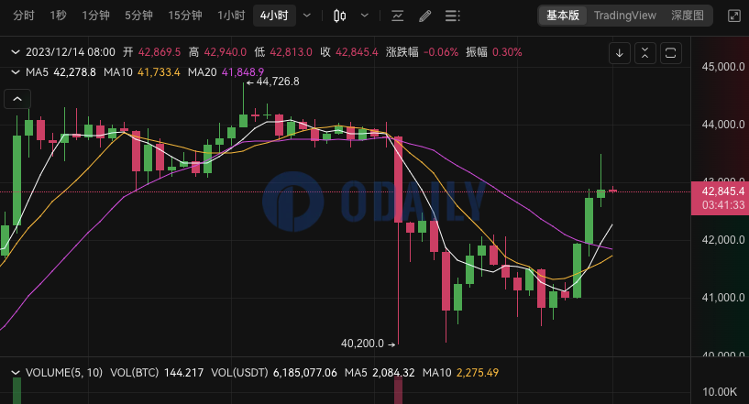The image size is (749, 404).
Task: Switch to the 深度图 tab
Action: [x=688, y=16]
